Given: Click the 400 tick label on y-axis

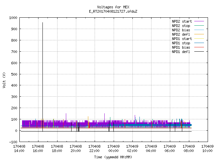Looking at the screenshot, I should (x=14, y=85).
